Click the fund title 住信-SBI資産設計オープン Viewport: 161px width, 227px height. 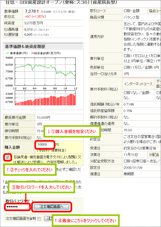61,2
